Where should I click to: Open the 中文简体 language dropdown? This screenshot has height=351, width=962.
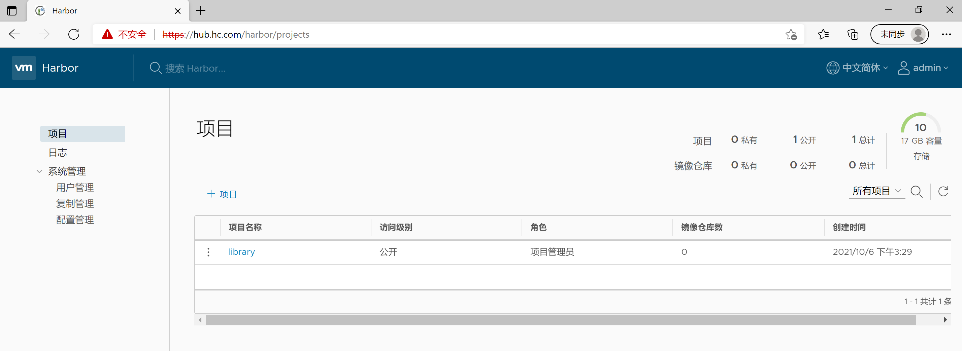[x=857, y=68]
